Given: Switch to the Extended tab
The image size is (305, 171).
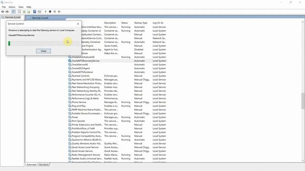Looking at the screenshot, I should point(31,165).
